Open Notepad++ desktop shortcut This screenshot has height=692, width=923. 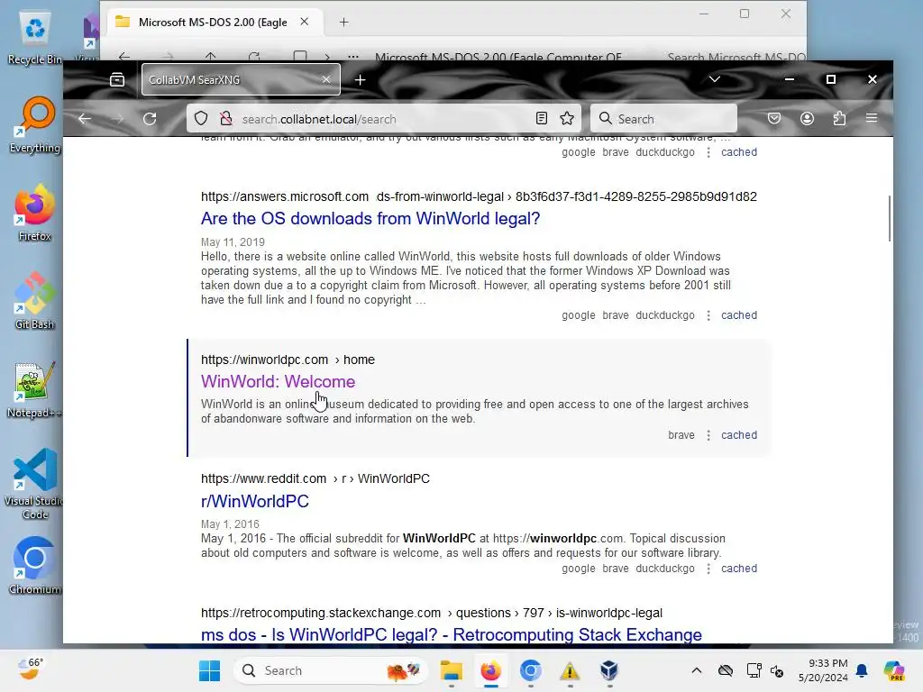coord(35,389)
